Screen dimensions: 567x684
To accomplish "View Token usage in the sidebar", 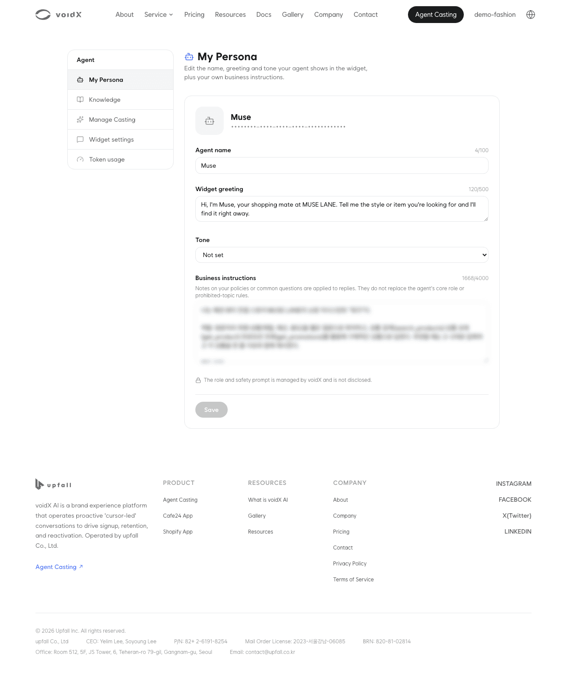I will pos(120,159).
